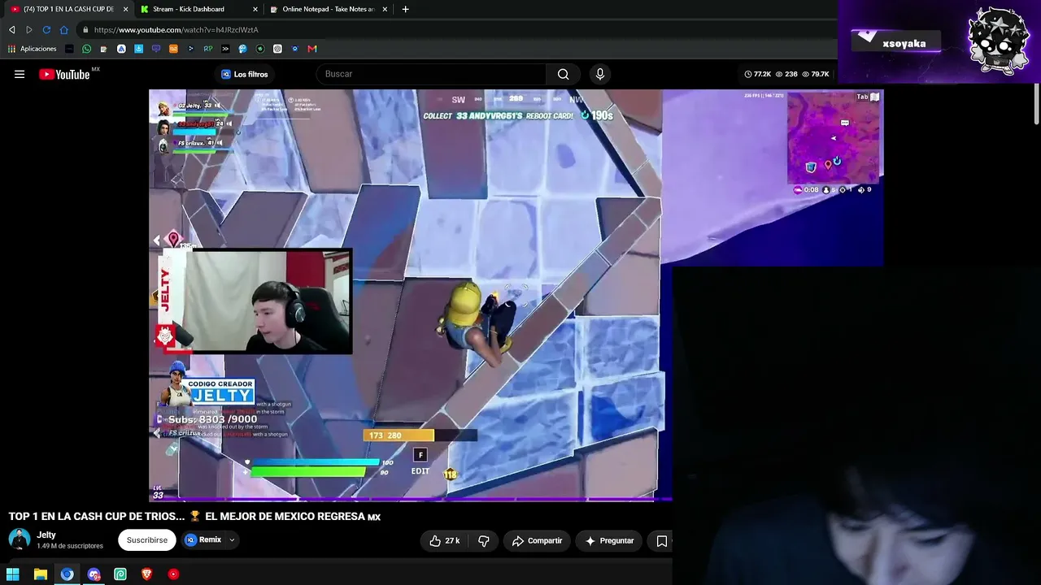Open the Aplicaciones bookmarks shortcut
The image size is (1041, 585).
pos(32,49)
